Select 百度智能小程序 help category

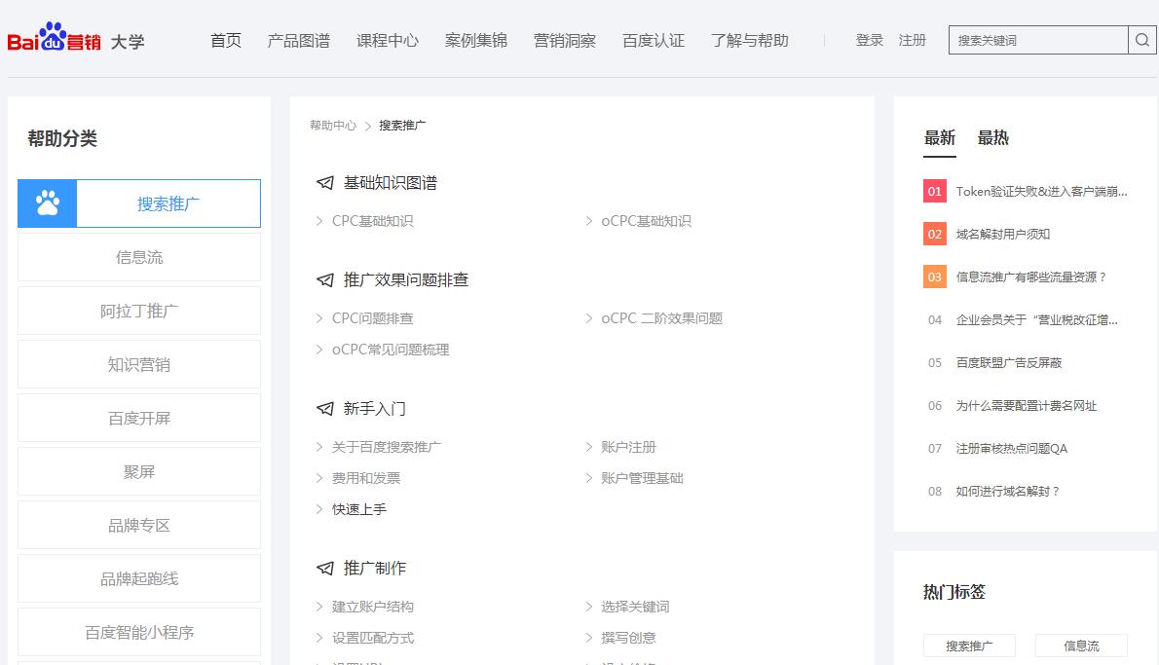[x=139, y=633]
